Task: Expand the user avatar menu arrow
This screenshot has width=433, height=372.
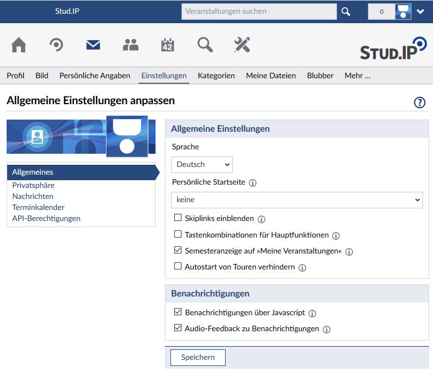Action: coord(420,12)
